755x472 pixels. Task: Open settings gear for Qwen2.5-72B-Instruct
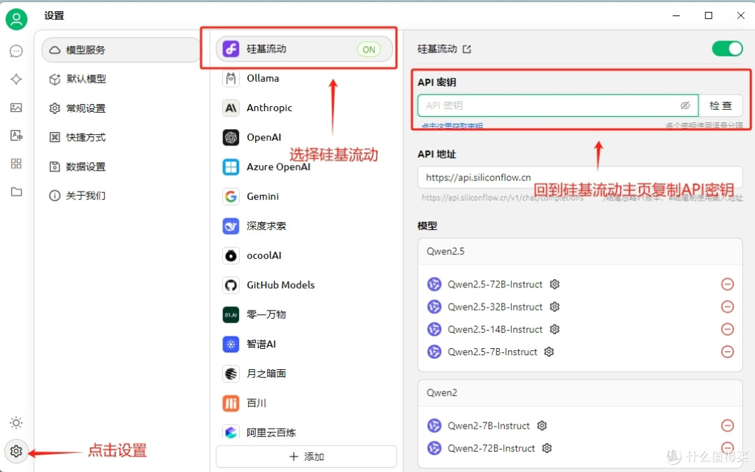[x=554, y=284]
